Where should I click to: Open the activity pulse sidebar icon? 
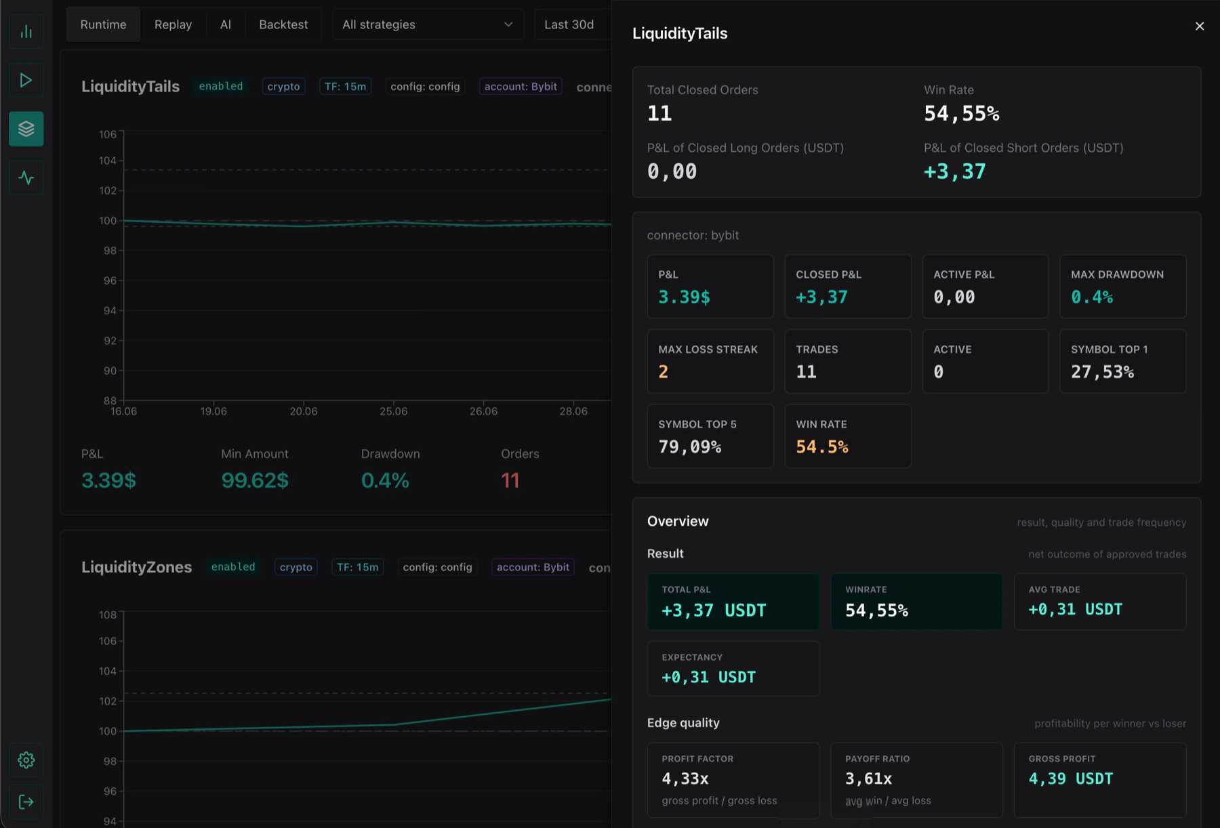click(26, 178)
